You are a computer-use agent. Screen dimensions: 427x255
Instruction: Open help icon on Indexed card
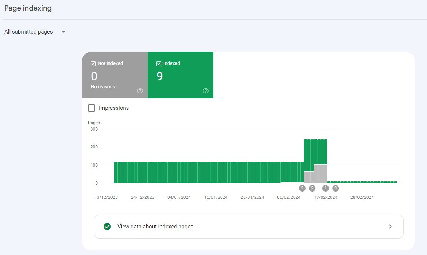pos(206,91)
